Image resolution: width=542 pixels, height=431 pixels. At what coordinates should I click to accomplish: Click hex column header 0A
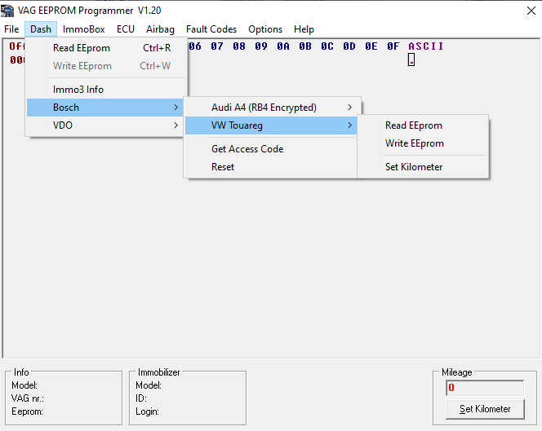tap(283, 46)
